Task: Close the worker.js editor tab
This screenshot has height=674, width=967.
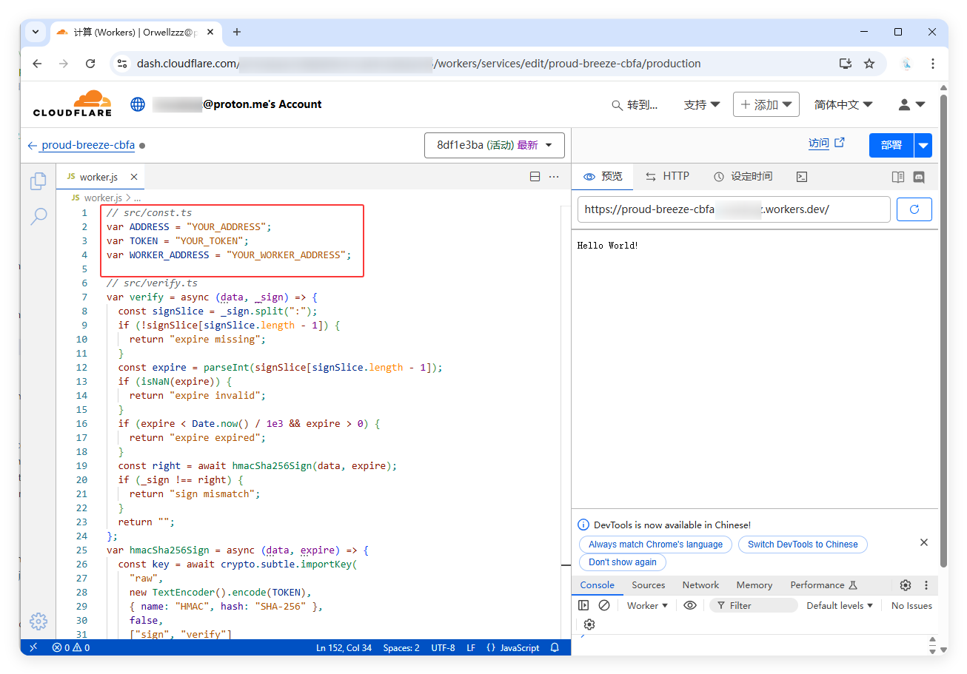Action: click(134, 177)
